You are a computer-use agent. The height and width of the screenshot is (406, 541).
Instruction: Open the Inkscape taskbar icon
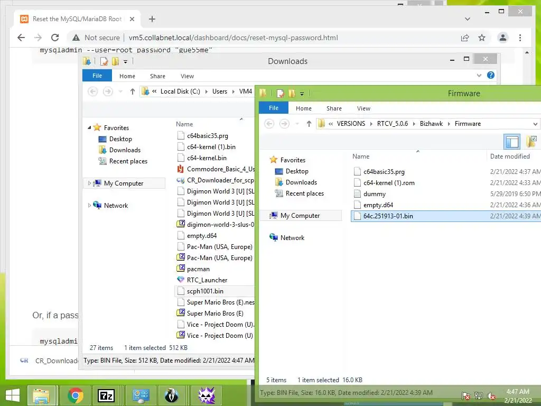tap(172, 395)
